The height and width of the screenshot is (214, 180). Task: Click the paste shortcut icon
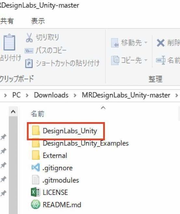coord(29,63)
